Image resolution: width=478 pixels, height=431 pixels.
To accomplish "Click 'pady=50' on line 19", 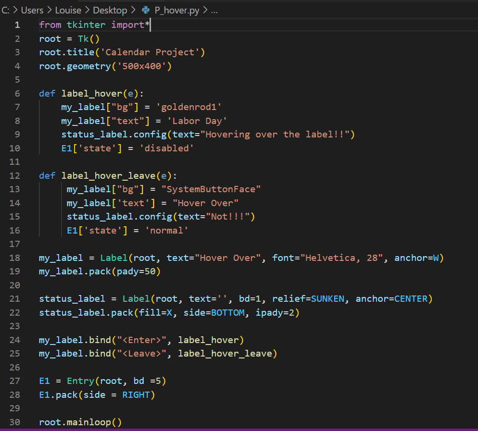I will coord(136,271).
